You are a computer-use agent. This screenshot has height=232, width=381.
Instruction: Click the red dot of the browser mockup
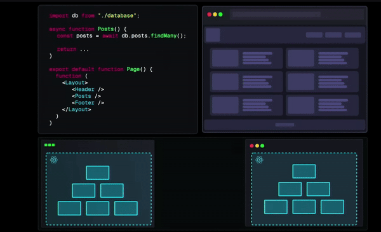click(x=209, y=15)
